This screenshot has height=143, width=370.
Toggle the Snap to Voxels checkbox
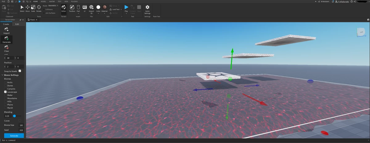[x=20, y=71]
